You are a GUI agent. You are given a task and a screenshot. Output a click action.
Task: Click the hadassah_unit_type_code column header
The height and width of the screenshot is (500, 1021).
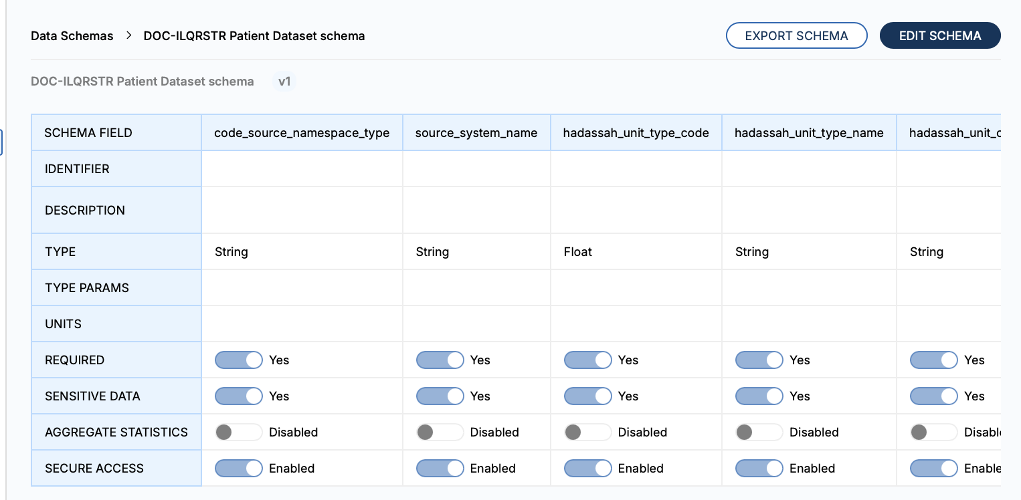click(636, 133)
